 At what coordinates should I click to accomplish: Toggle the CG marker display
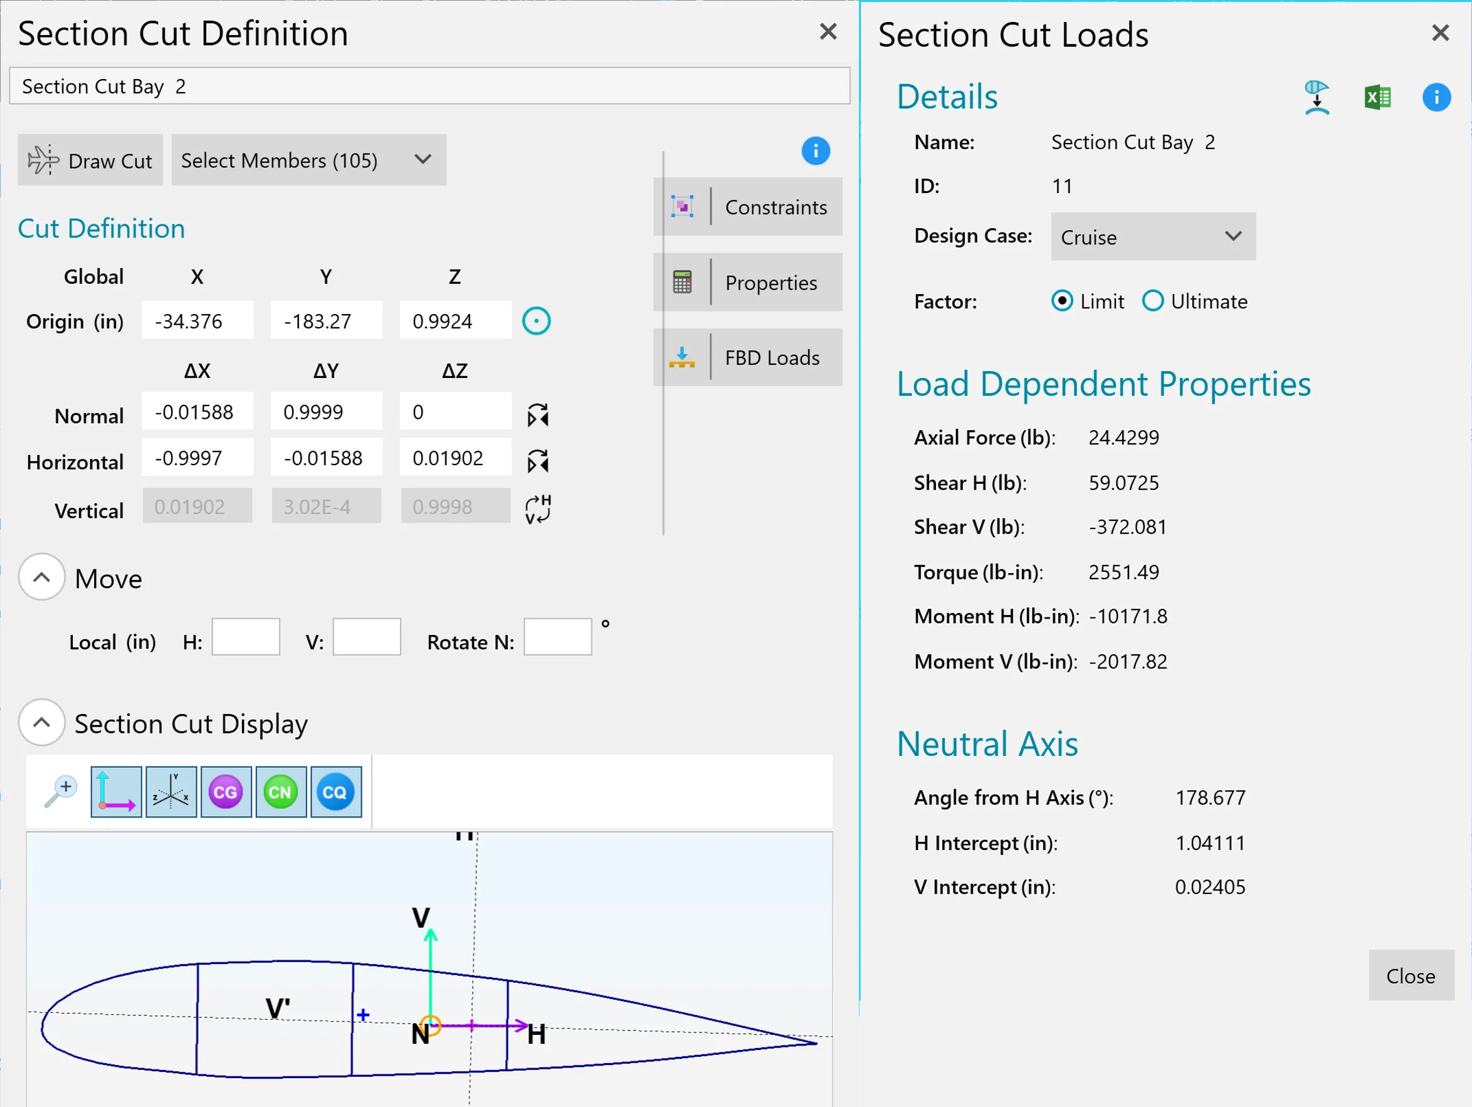pyautogui.click(x=226, y=792)
